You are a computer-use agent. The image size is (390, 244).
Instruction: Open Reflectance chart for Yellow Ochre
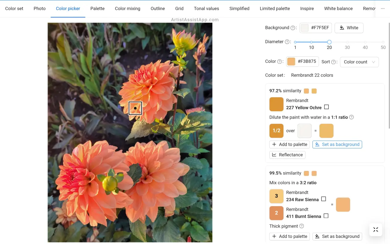pos(287,155)
